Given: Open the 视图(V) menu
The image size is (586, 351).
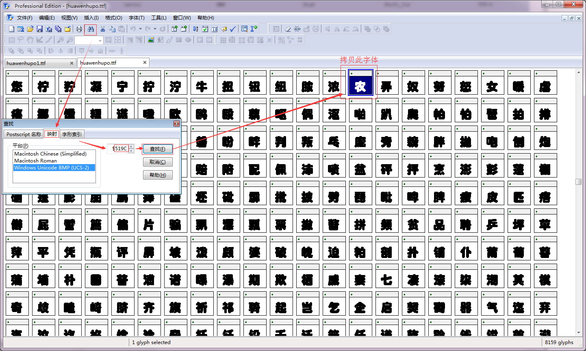Looking at the screenshot, I should (x=69, y=18).
